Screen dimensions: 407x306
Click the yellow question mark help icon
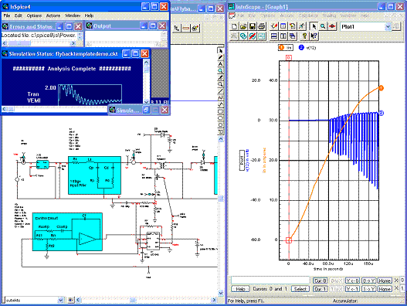click(x=304, y=36)
